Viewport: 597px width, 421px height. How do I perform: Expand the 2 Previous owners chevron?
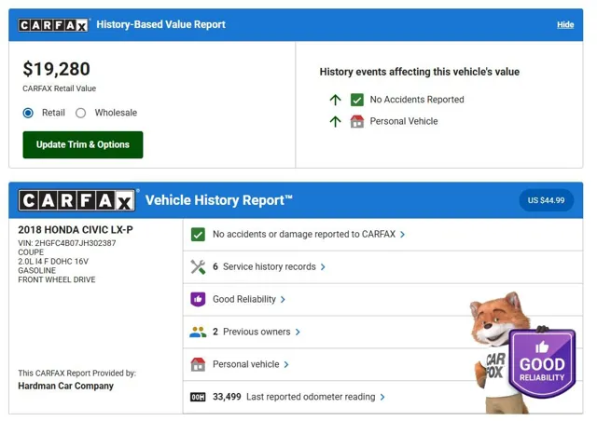[x=298, y=332]
